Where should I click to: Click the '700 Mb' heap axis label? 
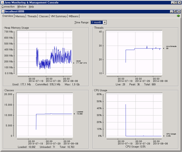pos(8,32)
